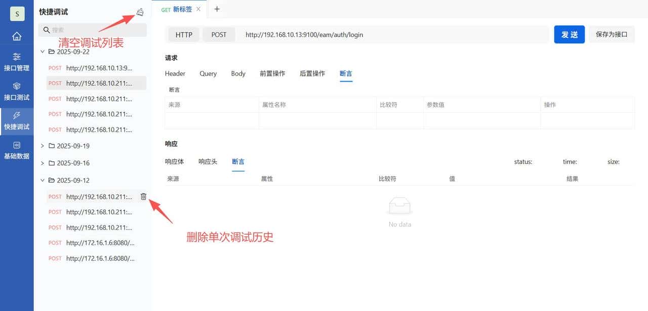648x311 pixels.
Task: Delete the debug entry via the trash icon
Action: click(x=143, y=196)
